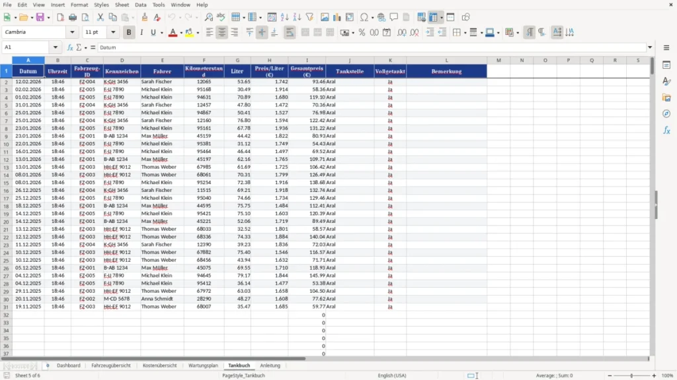
Task: Switch to the Fahrzeugübersicht sheet tab
Action: click(111, 365)
